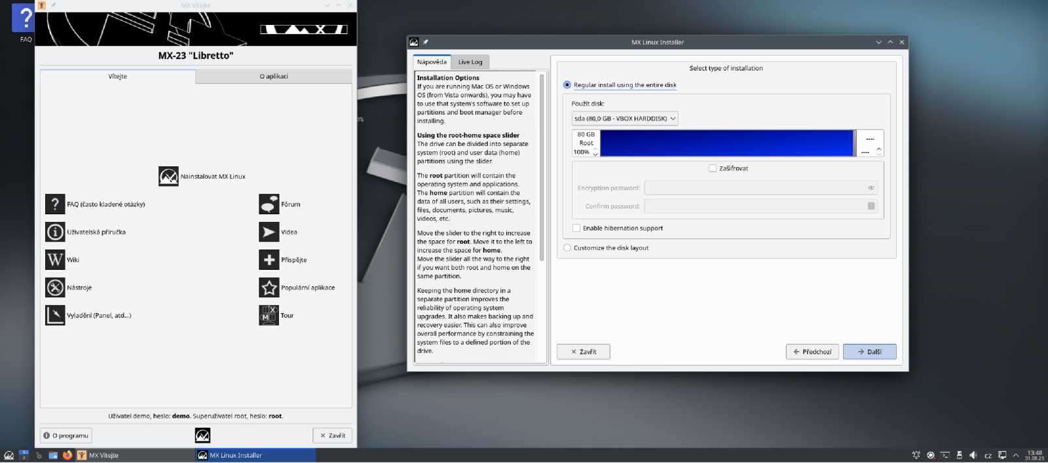The height and width of the screenshot is (463, 1048).
Task: Click the MX updater tray icon
Action: click(931, 455)
